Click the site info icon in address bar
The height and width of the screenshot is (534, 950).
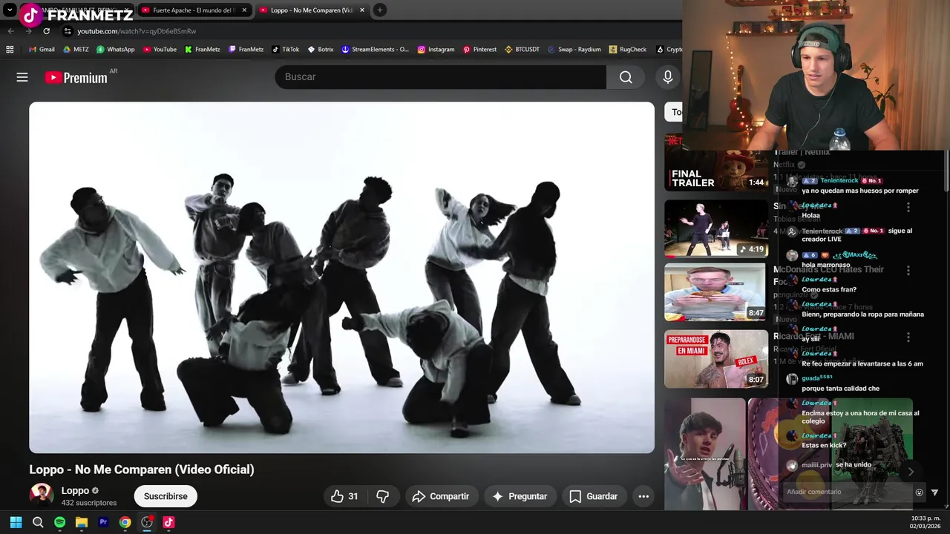(68, 31)
